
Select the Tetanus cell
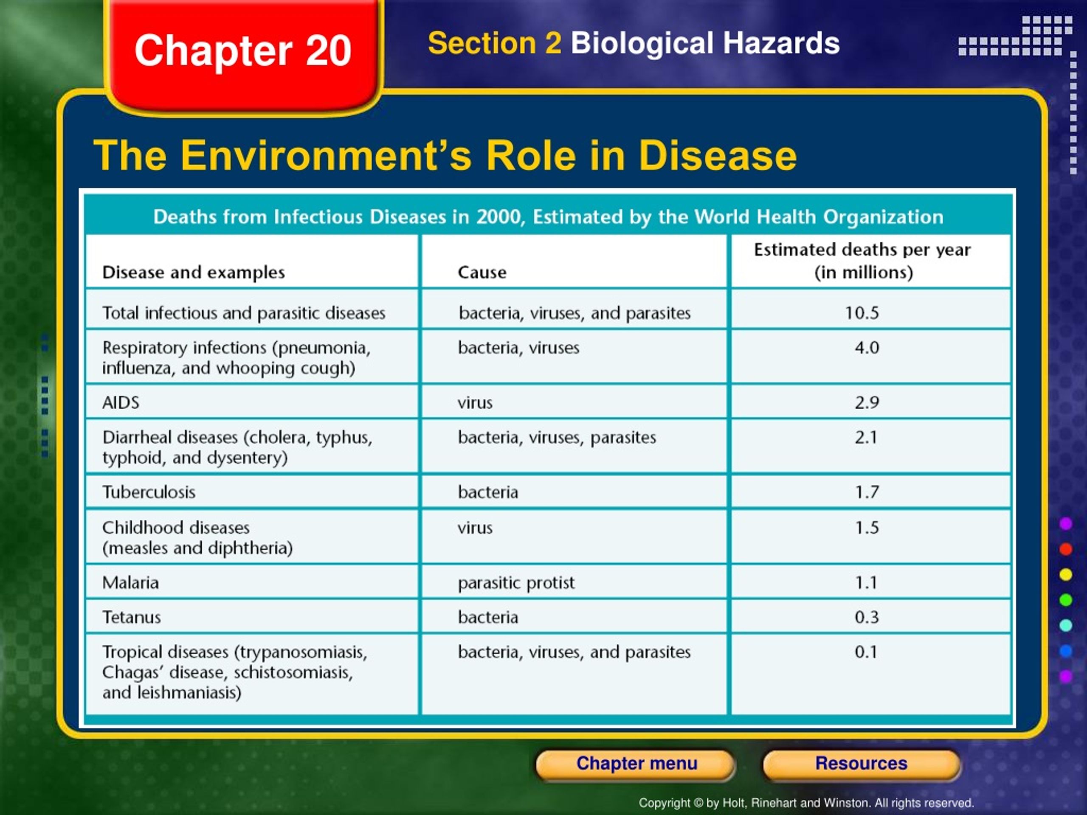pos(252,616)
